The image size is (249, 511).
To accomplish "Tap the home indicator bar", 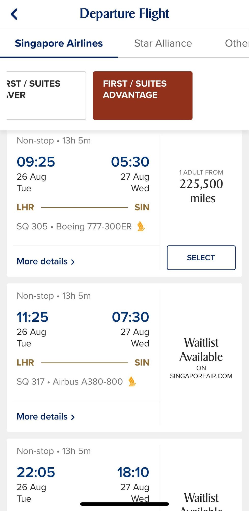I will coord(124,504).
